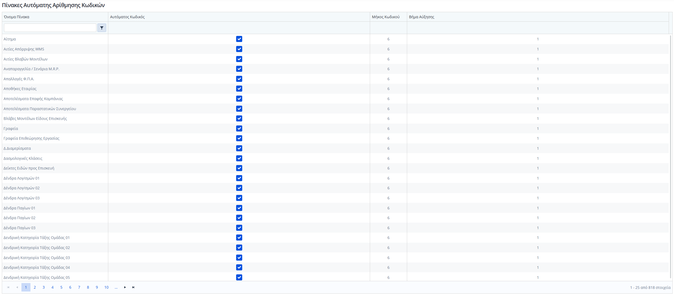Uncheck auto code for Απαλλαγές Φ.Π.Α.
This screenshot has width=674, height=296.
(x=239, y=79)
